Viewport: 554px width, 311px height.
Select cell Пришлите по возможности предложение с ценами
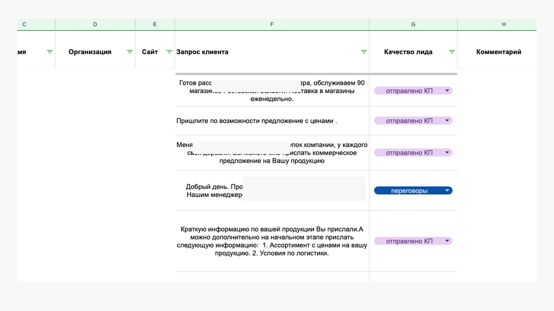click(272, 121)
